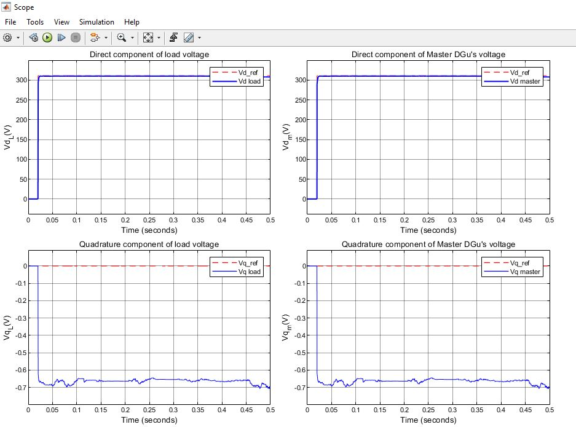Click the Step Back simulation icon
Viewport: 576px width, 427px height.
tap(33, 37)
